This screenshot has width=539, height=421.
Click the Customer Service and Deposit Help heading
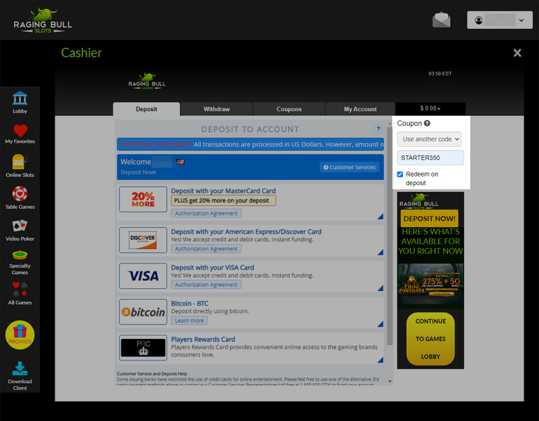(x=152, y=374)
